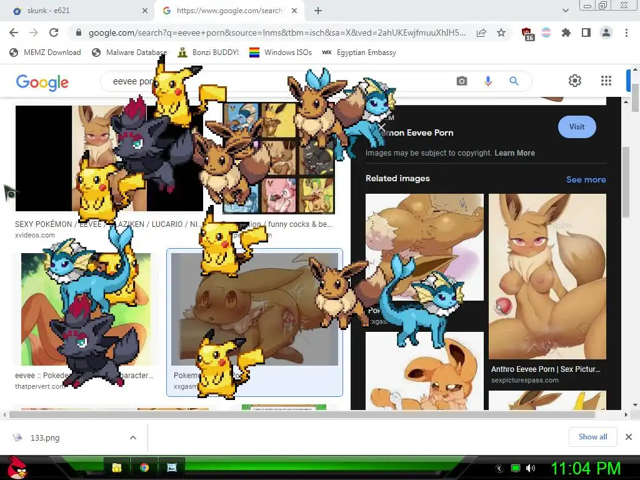Search by image with camera icon
The width and height of the screenshot is (640, 480).
(x=462, y=81)
